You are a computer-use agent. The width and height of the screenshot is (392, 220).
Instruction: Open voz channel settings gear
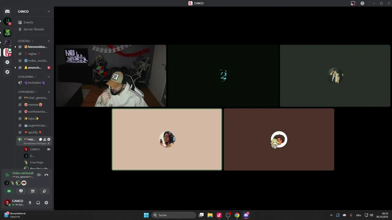click(49, 139)
